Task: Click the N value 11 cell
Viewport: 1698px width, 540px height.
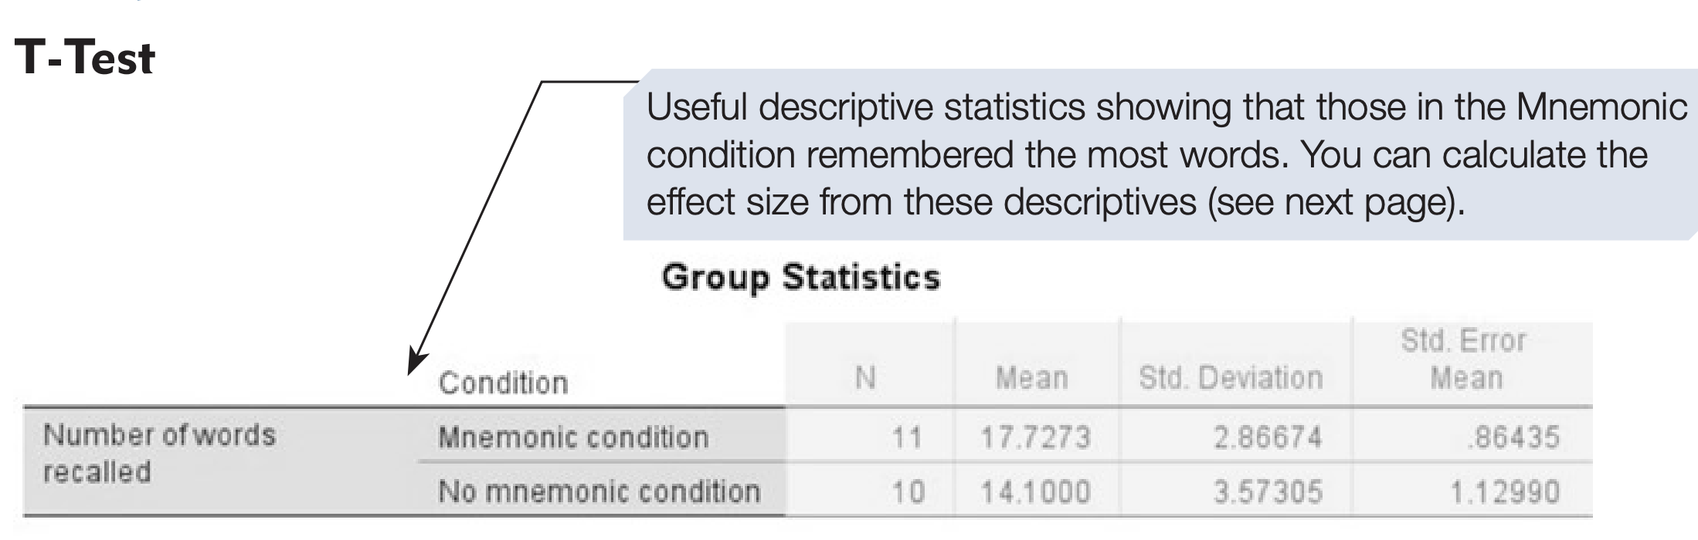Action: pos(906,438)
